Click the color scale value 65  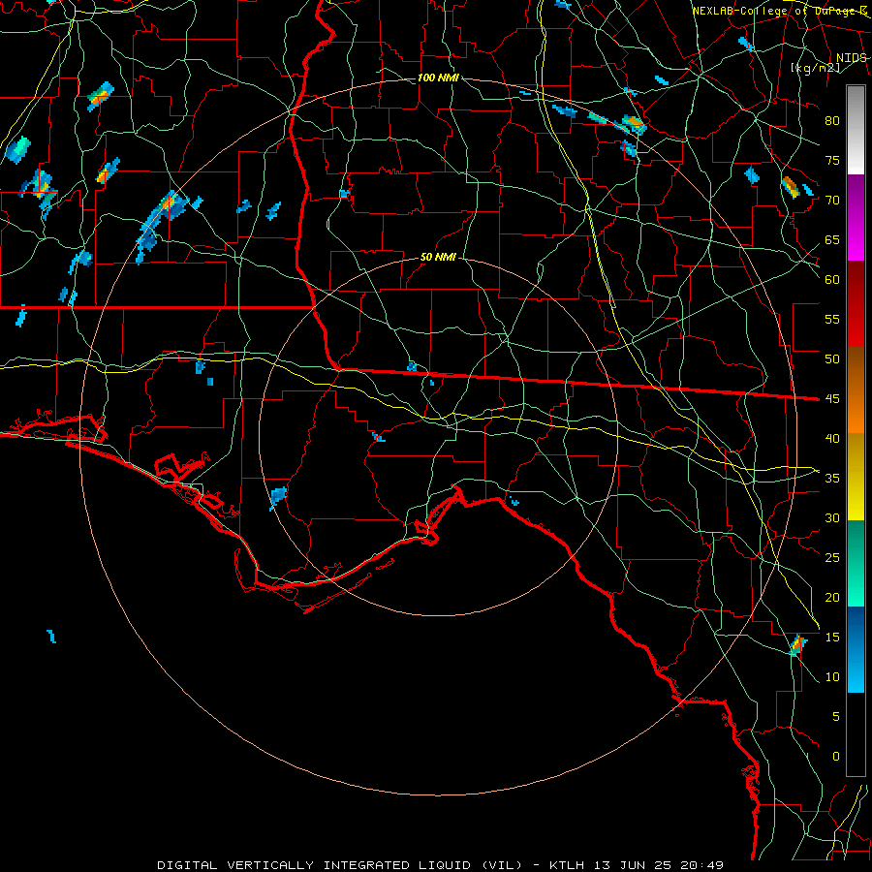click(x=832, y=239)
